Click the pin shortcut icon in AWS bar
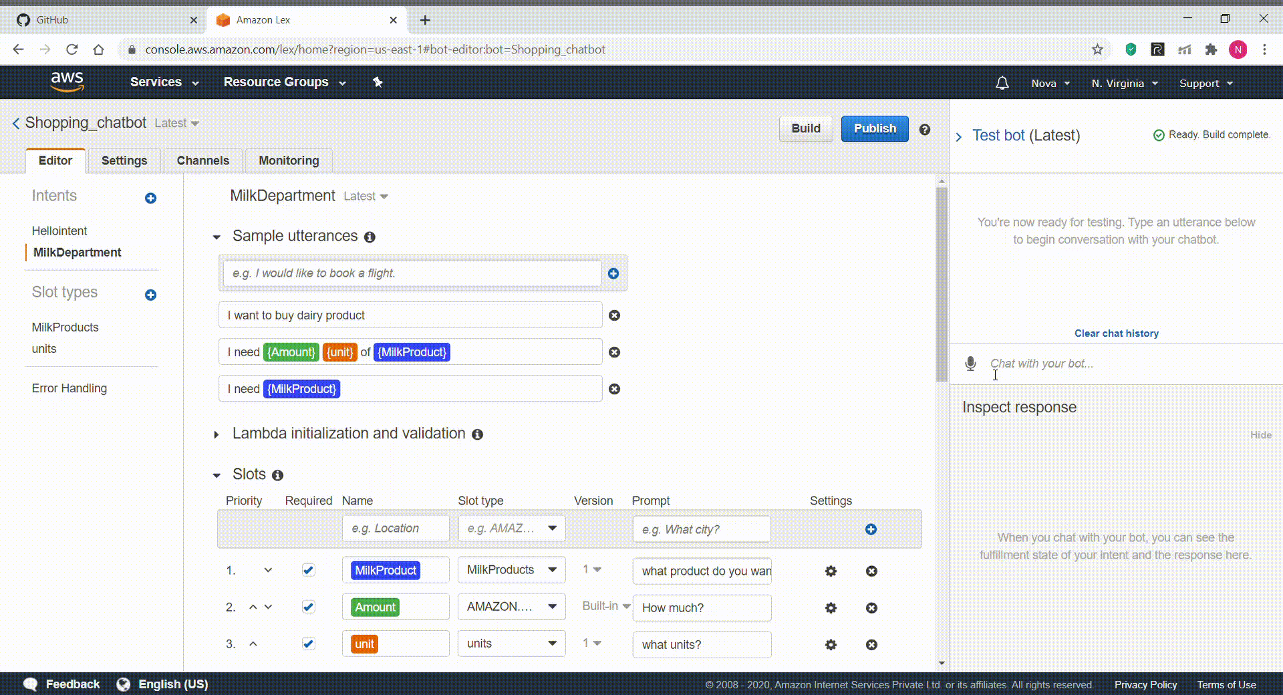 [x=378, y=82]
